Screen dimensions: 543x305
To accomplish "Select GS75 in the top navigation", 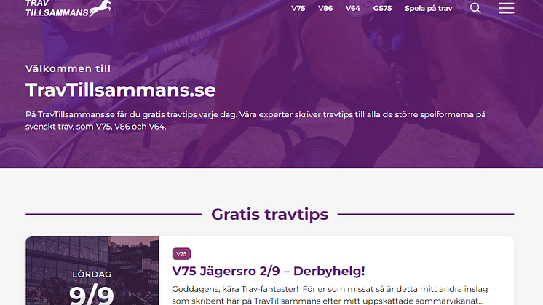I will (x=382, y=8).
